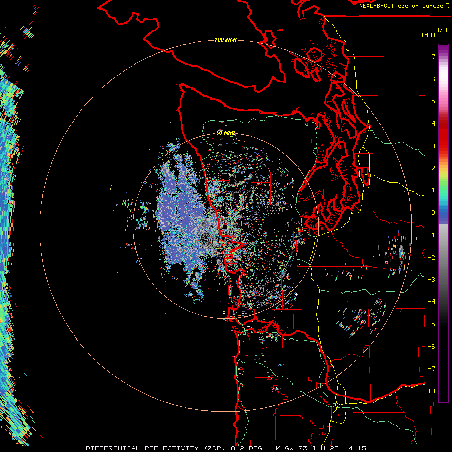Click the NEXLAB-College of DuPage credit text

click(401, 6)
